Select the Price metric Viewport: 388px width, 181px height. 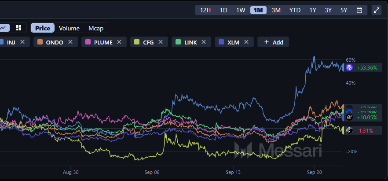43,28
